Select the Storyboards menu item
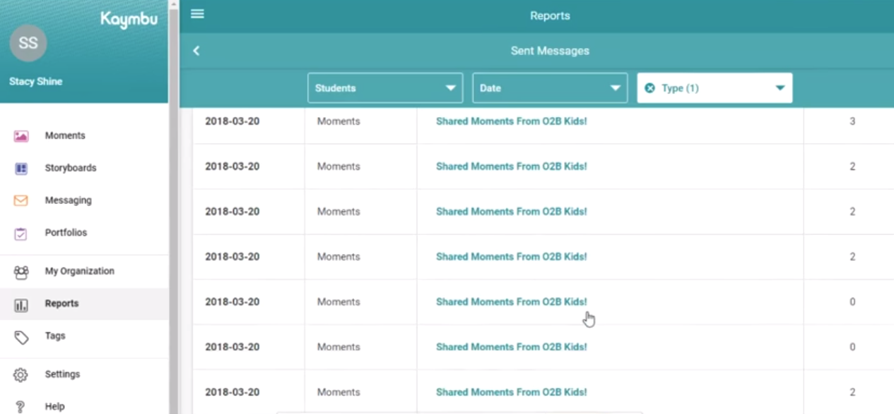The height and width of the screenshot is (414, 894). [70, 168]
